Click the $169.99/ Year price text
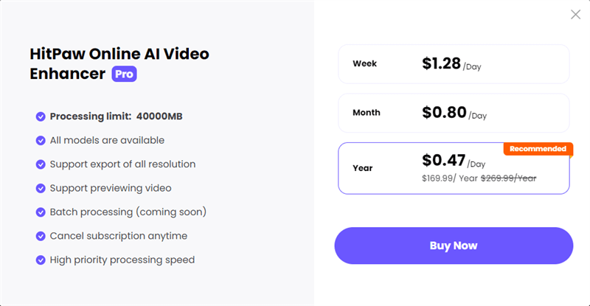 click(450, 178)
